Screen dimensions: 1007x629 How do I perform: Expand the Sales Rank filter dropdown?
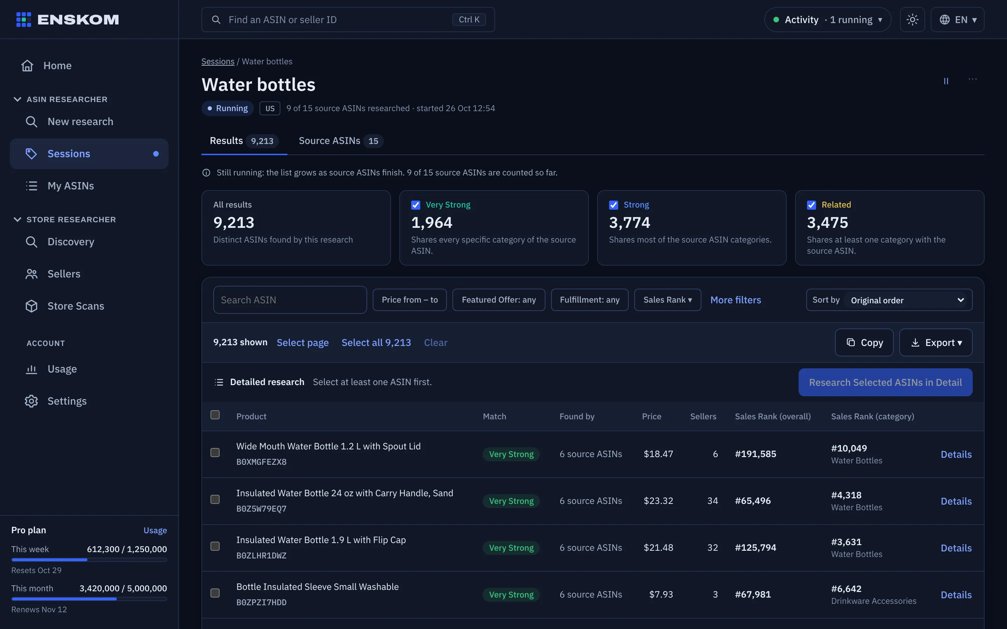[x=667, y=300]
